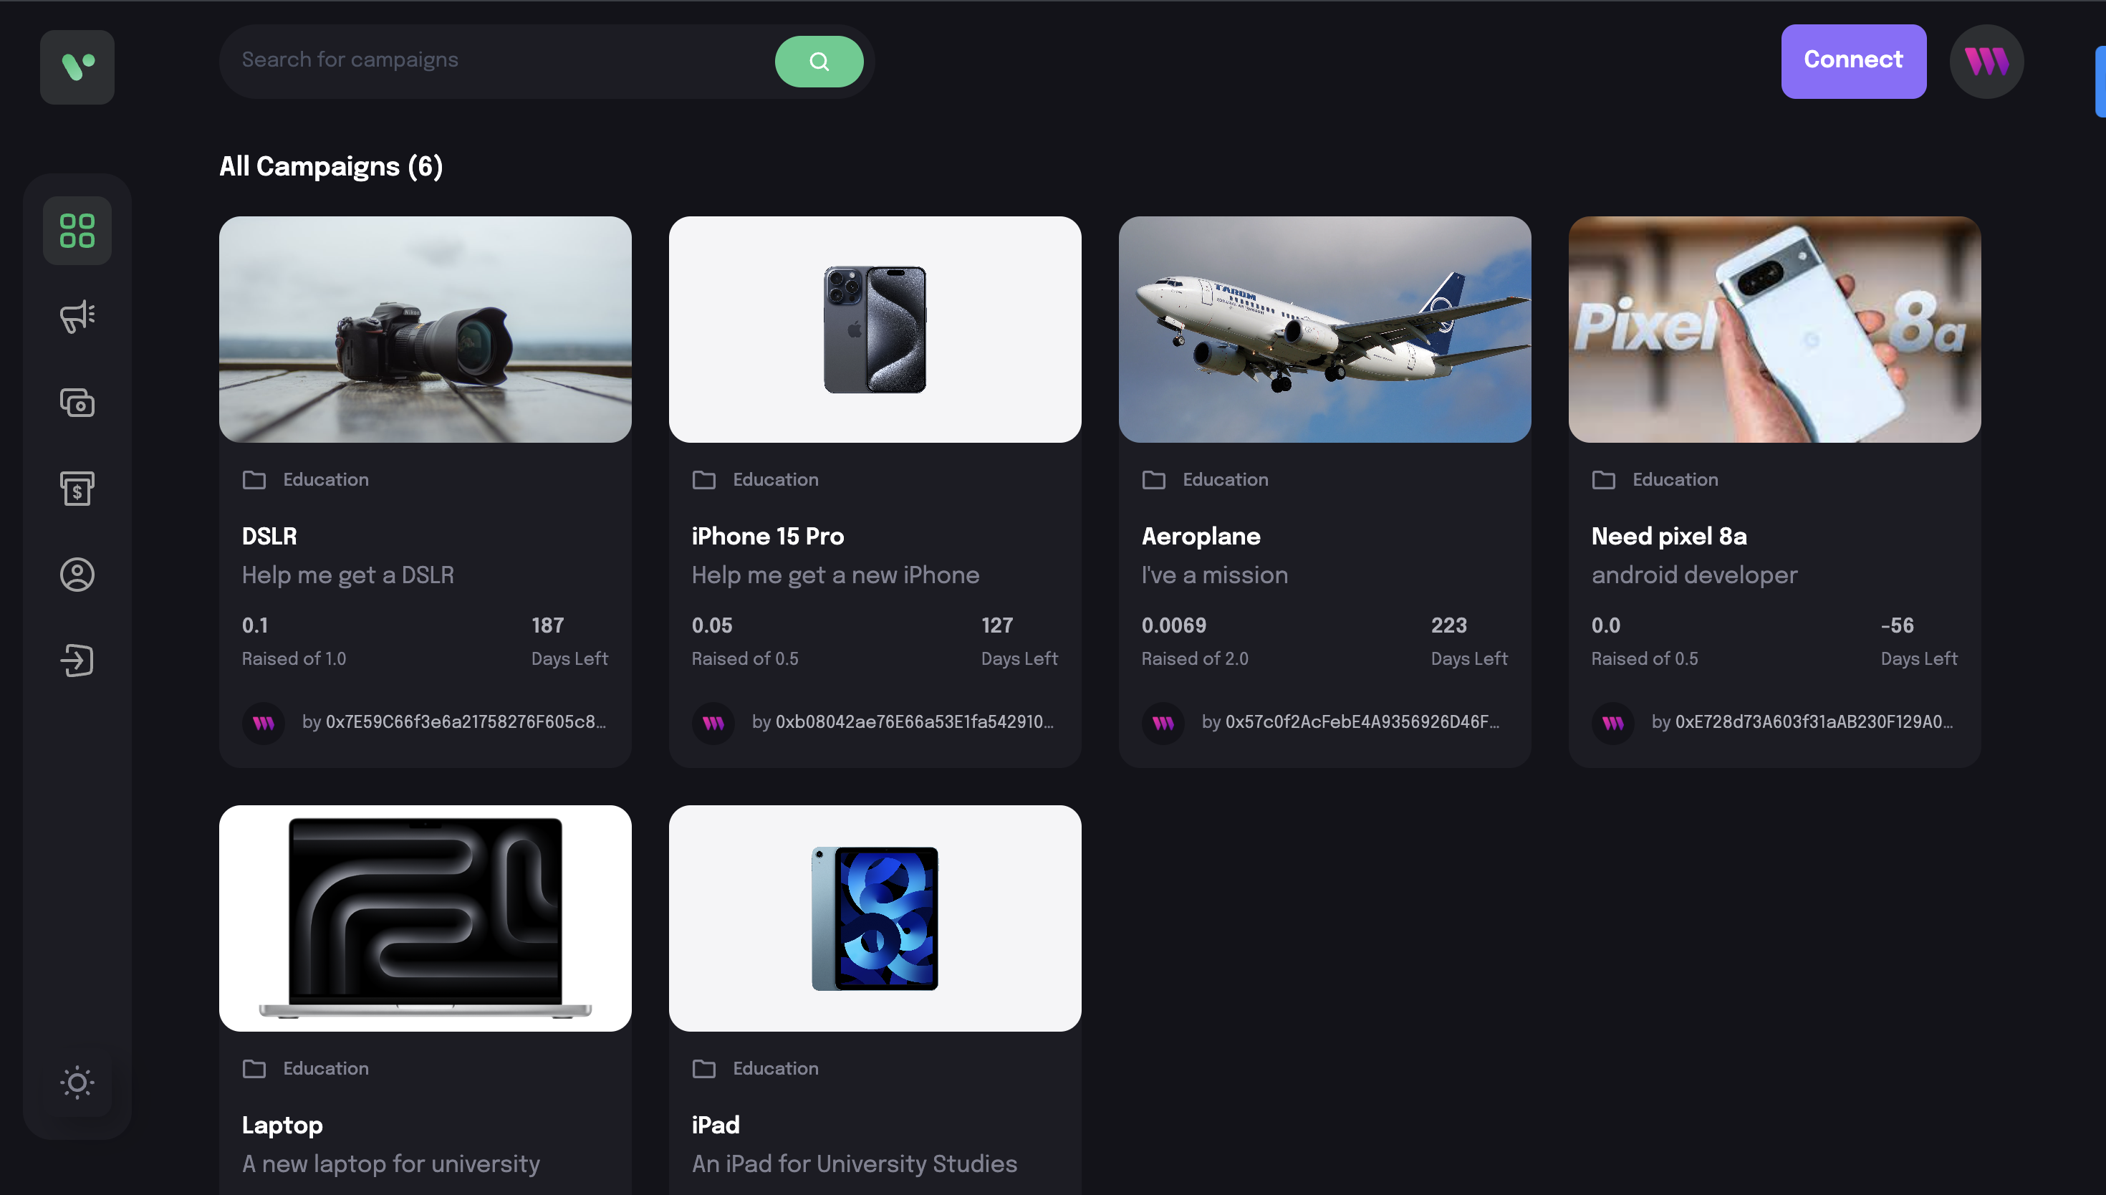The height and width of the screenshot is (1195, 2106).
Task: Click the logout arrow icon
Action: (x=77, y=660)
